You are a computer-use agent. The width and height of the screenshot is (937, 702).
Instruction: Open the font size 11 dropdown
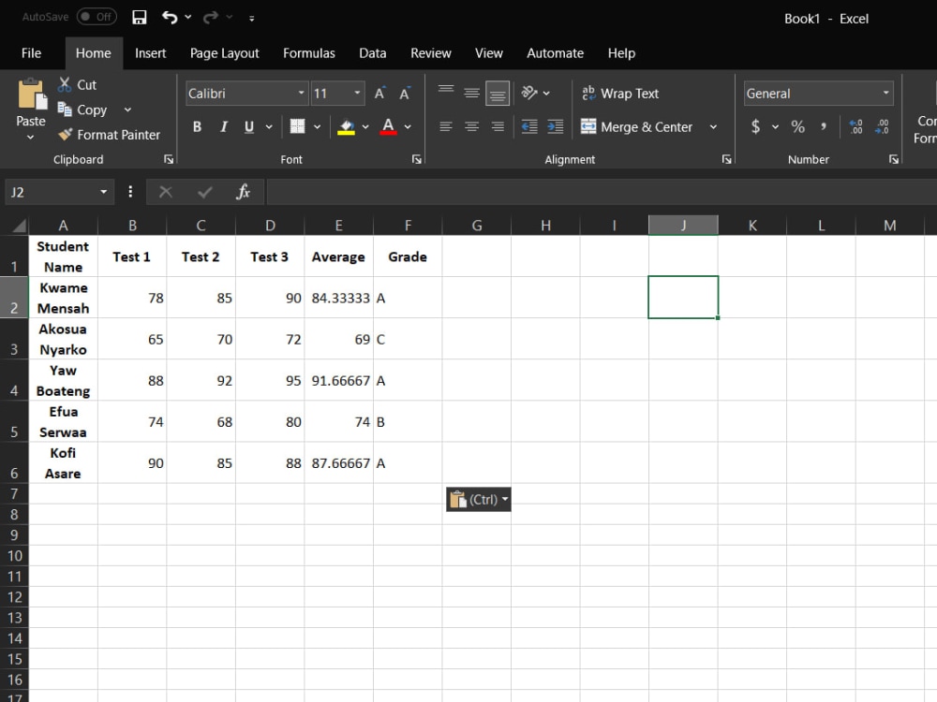tap(357, 93)
